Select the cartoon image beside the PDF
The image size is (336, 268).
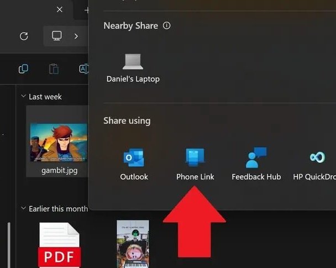(x=133, y=244)
